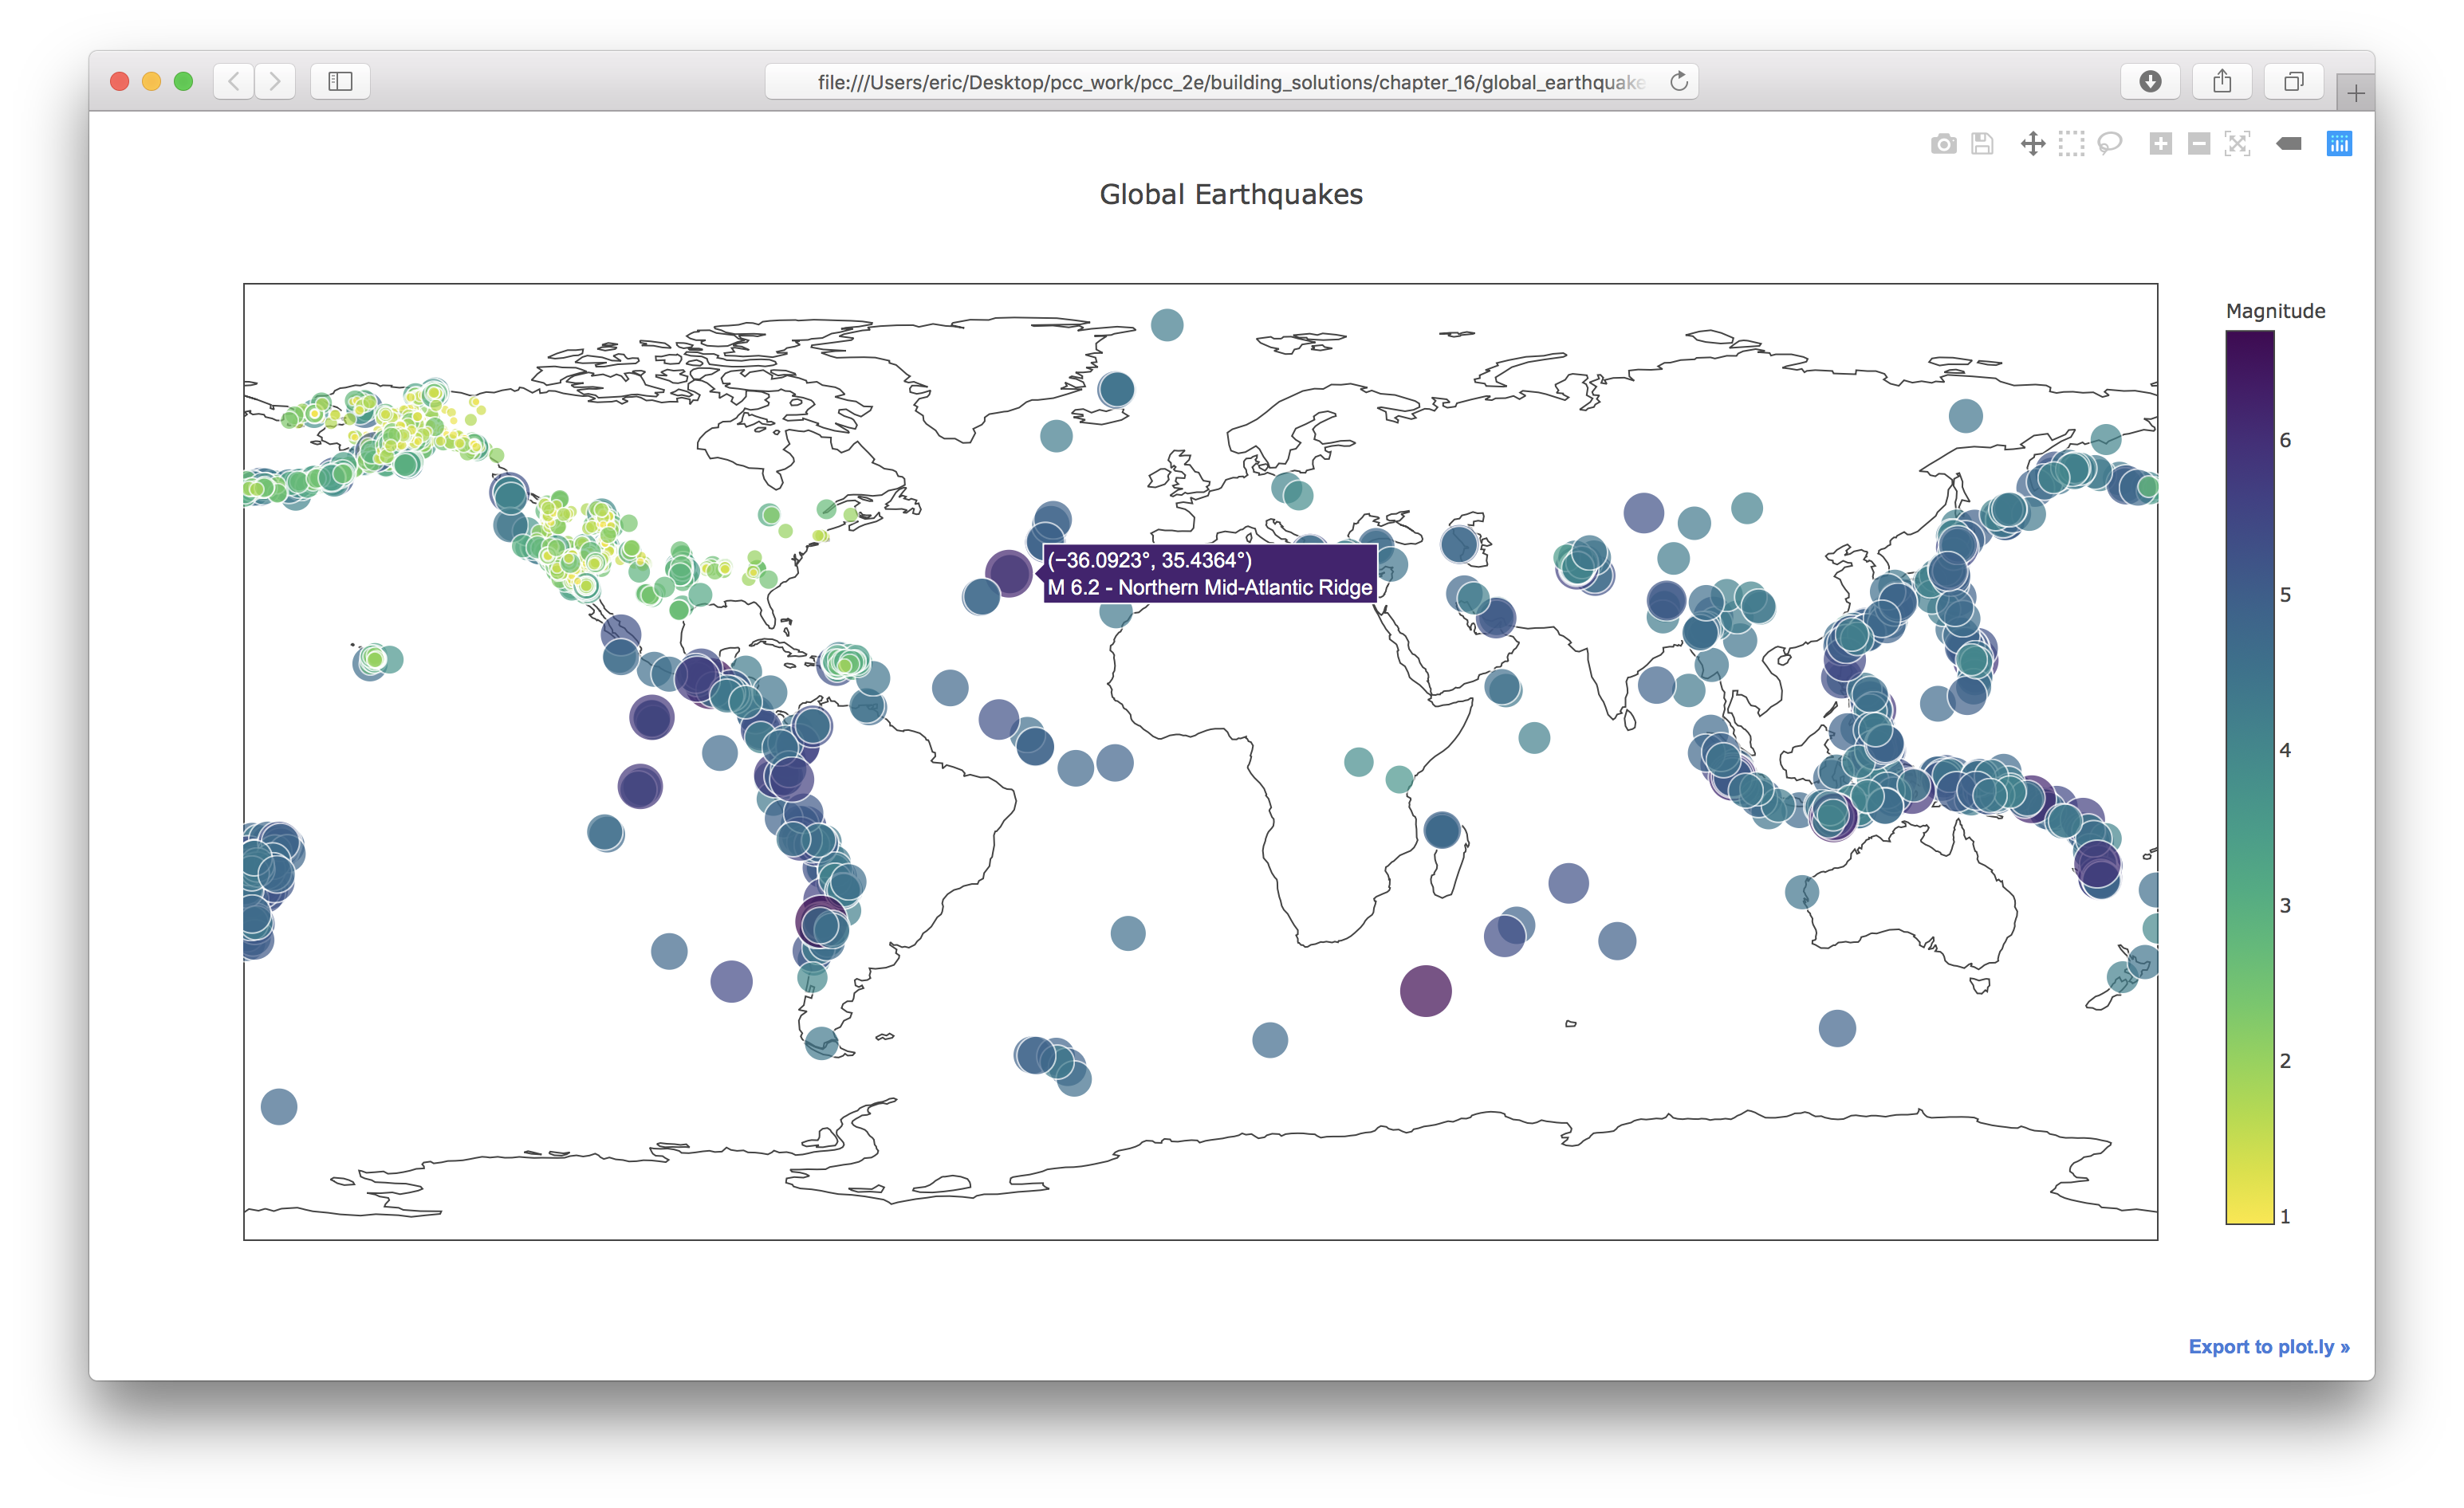This screenshot has width=2464, height=1508.
Task: Zoom in with the plus icon
Action: click(2160, 144)
